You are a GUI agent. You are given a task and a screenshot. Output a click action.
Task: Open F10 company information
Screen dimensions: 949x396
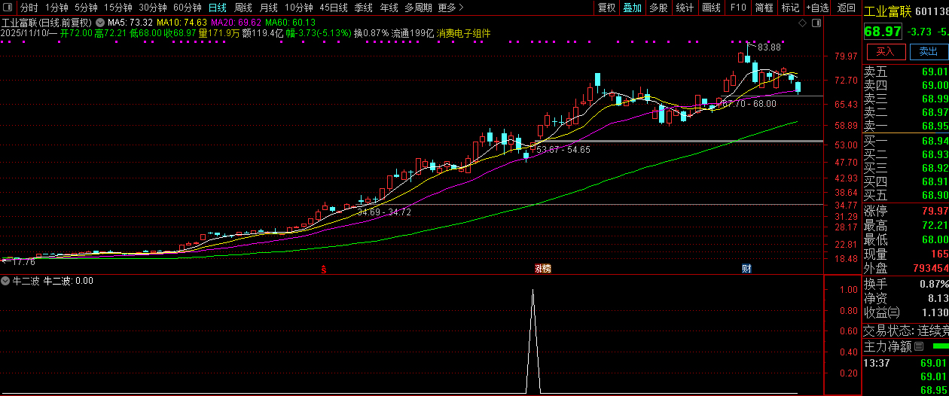[x=738, y=8]
